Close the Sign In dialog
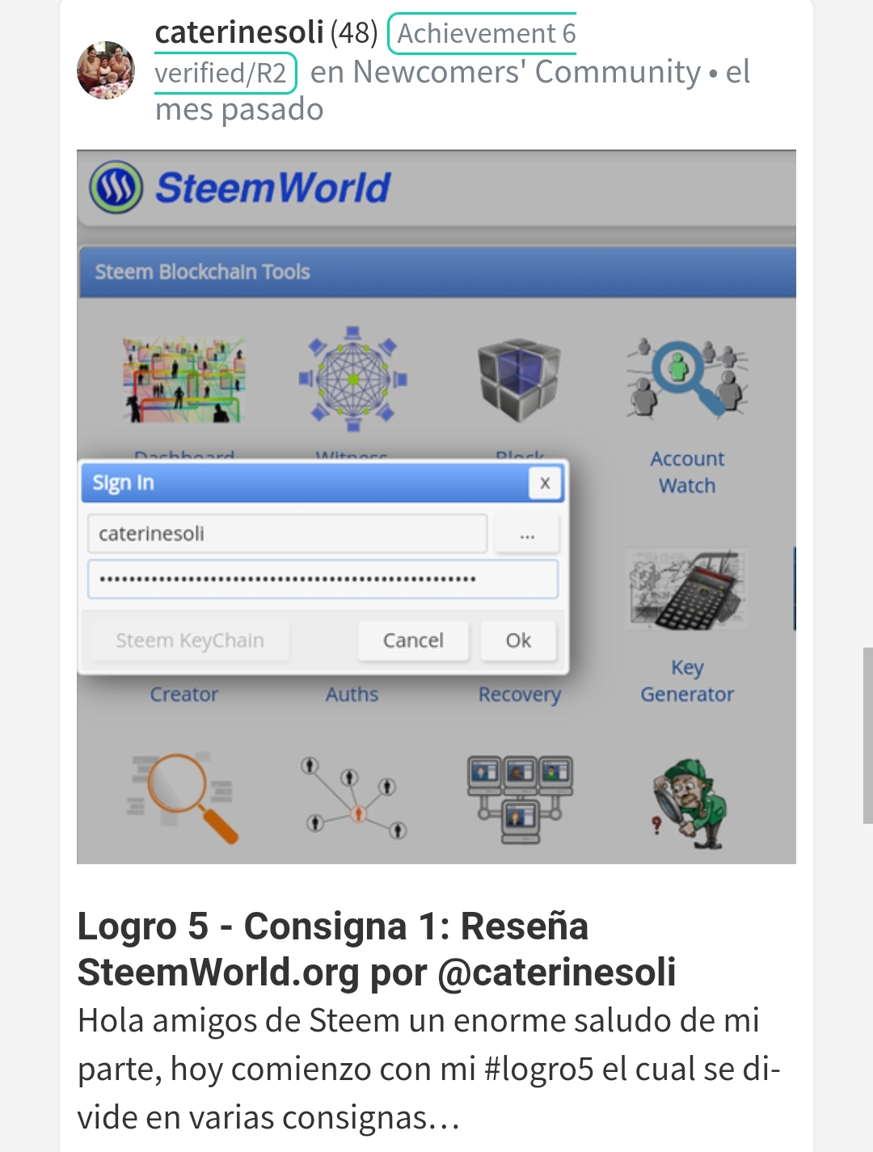873x1152 pixels. click(x=545, y=483)
